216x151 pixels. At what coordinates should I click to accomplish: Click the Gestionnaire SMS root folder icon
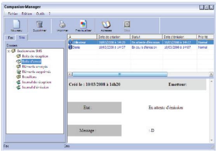tap(13, 51)
